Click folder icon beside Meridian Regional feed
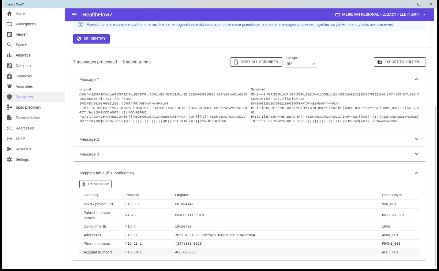 click(338, 15)
